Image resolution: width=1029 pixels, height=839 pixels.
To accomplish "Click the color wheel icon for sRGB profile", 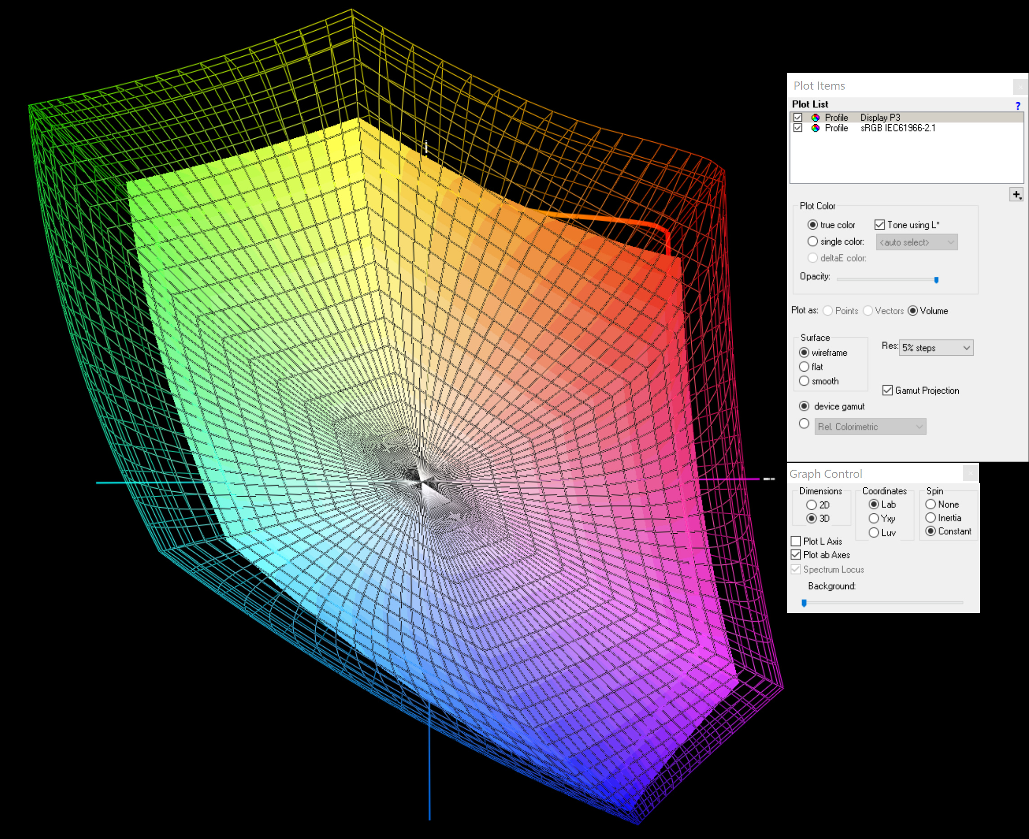I will click(816, 128).
